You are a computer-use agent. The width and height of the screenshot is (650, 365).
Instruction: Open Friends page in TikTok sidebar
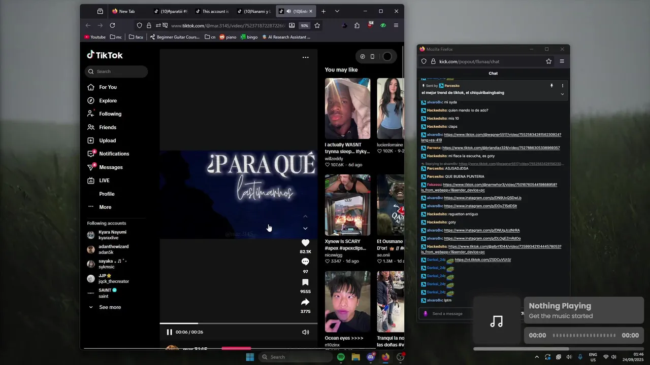(108, 127)
